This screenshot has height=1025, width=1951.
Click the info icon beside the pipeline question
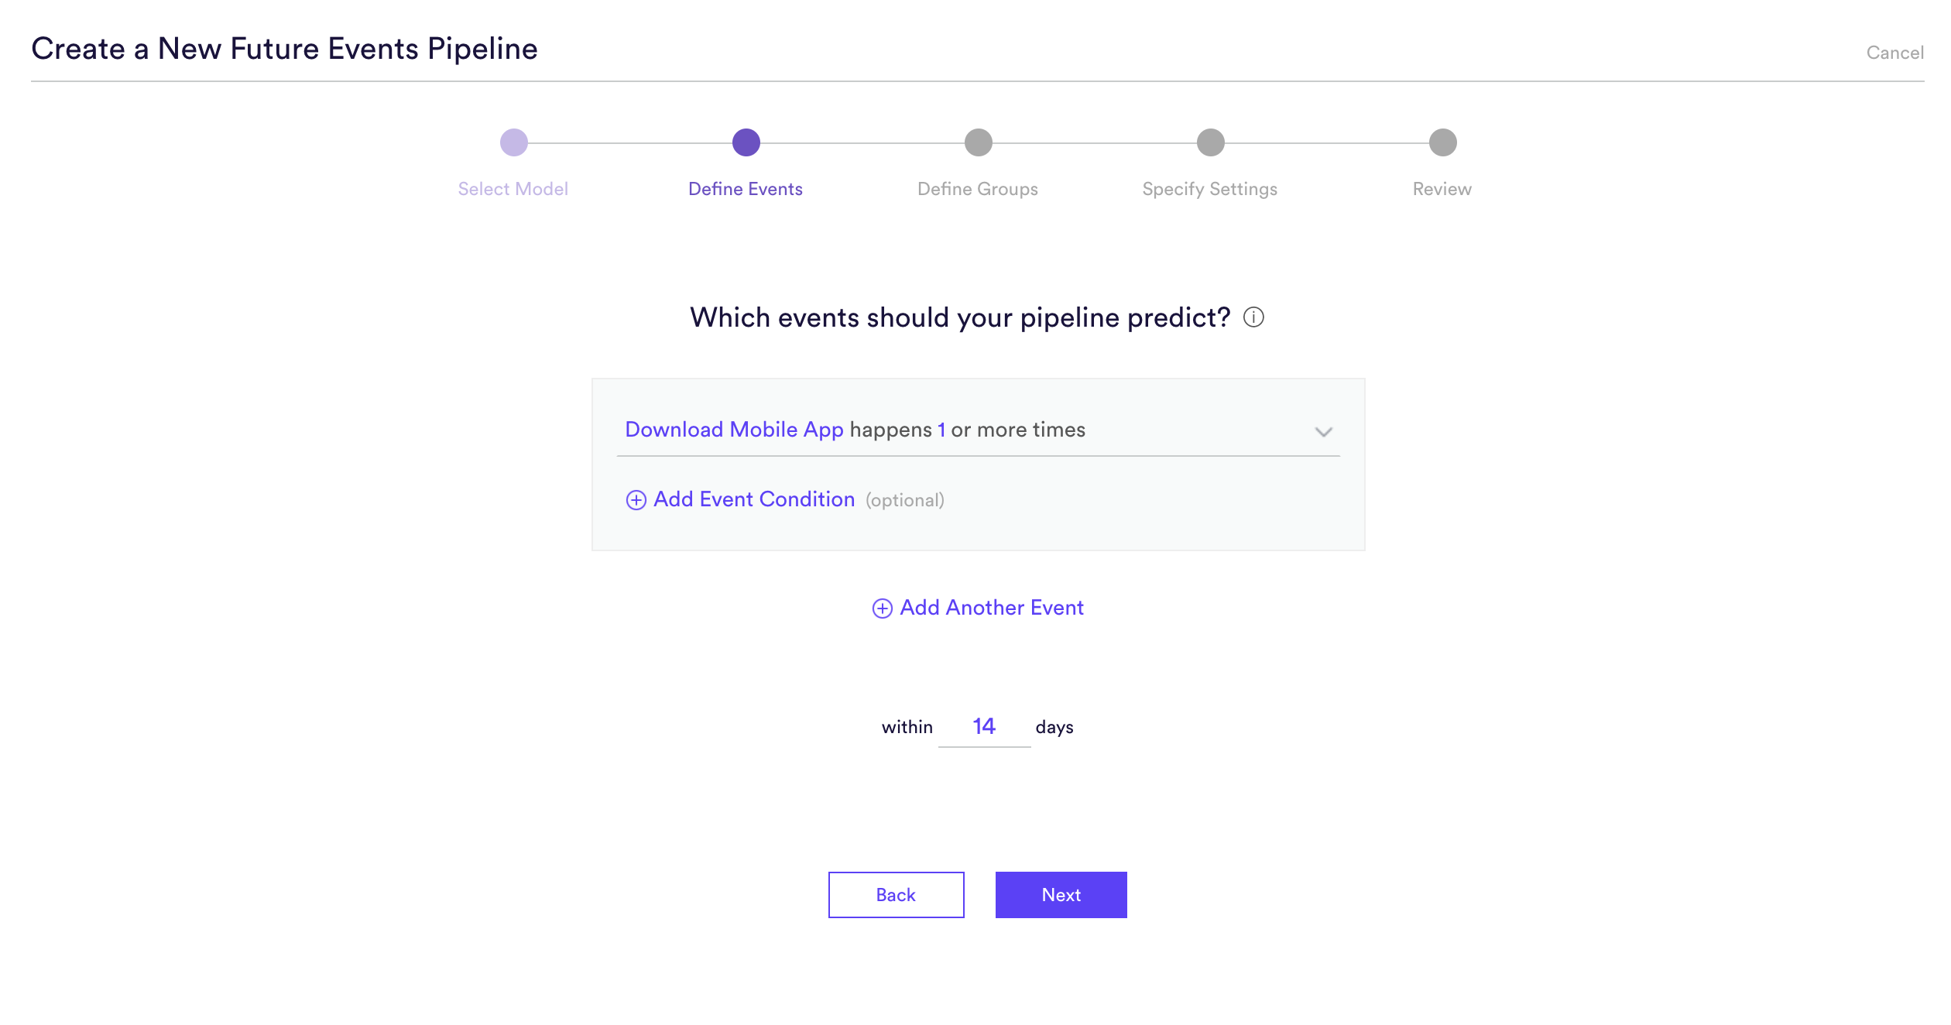pyautogui.click(x=1253, y=317)
